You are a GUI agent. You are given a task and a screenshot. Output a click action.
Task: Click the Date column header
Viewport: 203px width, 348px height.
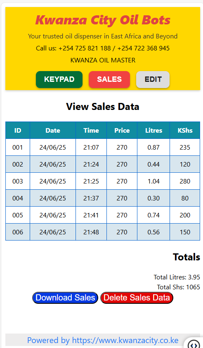point(53,130)
